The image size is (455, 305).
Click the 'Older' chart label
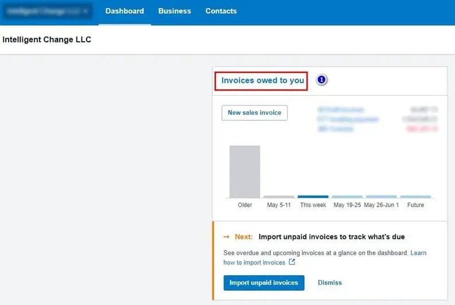[245, 205]
